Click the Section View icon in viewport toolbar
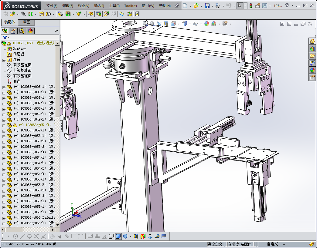The image size is (317, 248). coord(166,24)
